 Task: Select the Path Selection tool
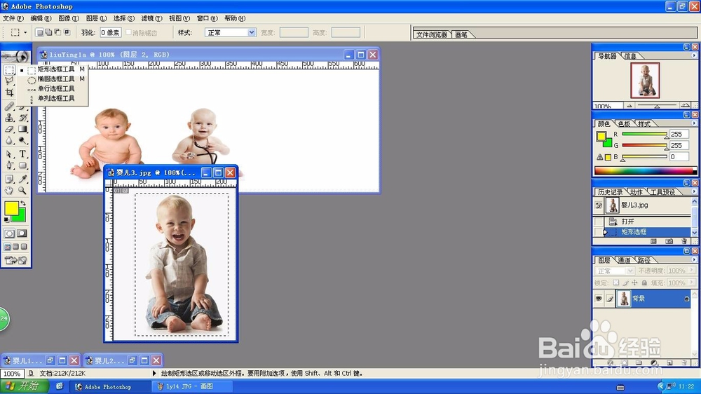tap(9, 154)
